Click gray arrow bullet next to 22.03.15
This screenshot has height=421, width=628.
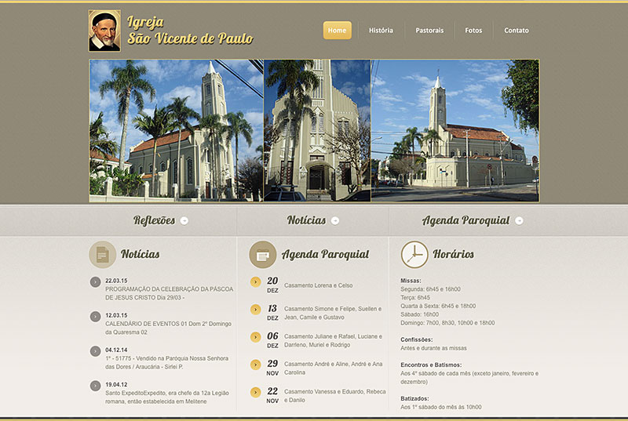pos(95,281)
